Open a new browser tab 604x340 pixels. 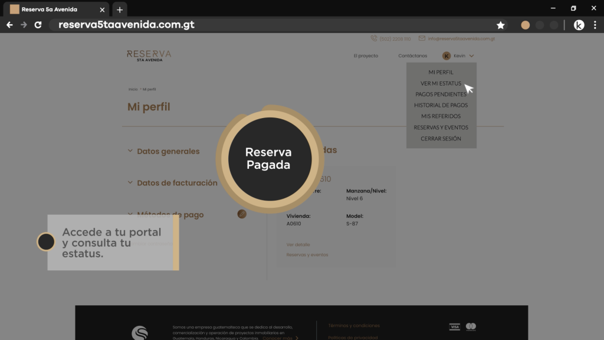pyautogui.click(x=120, y=9)
